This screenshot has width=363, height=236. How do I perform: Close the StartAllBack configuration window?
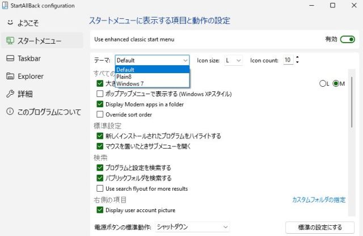point(354,5)
